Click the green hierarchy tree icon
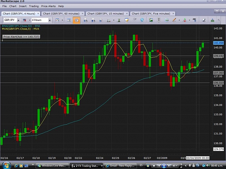Image resolution: width=226 pixels, height=169 pixels. (212, 20)
